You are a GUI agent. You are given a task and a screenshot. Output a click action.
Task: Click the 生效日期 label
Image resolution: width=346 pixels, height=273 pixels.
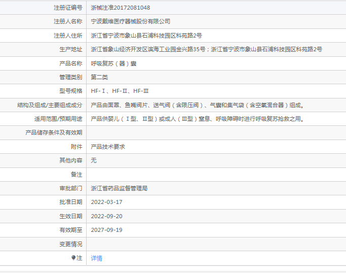point(71,216)
